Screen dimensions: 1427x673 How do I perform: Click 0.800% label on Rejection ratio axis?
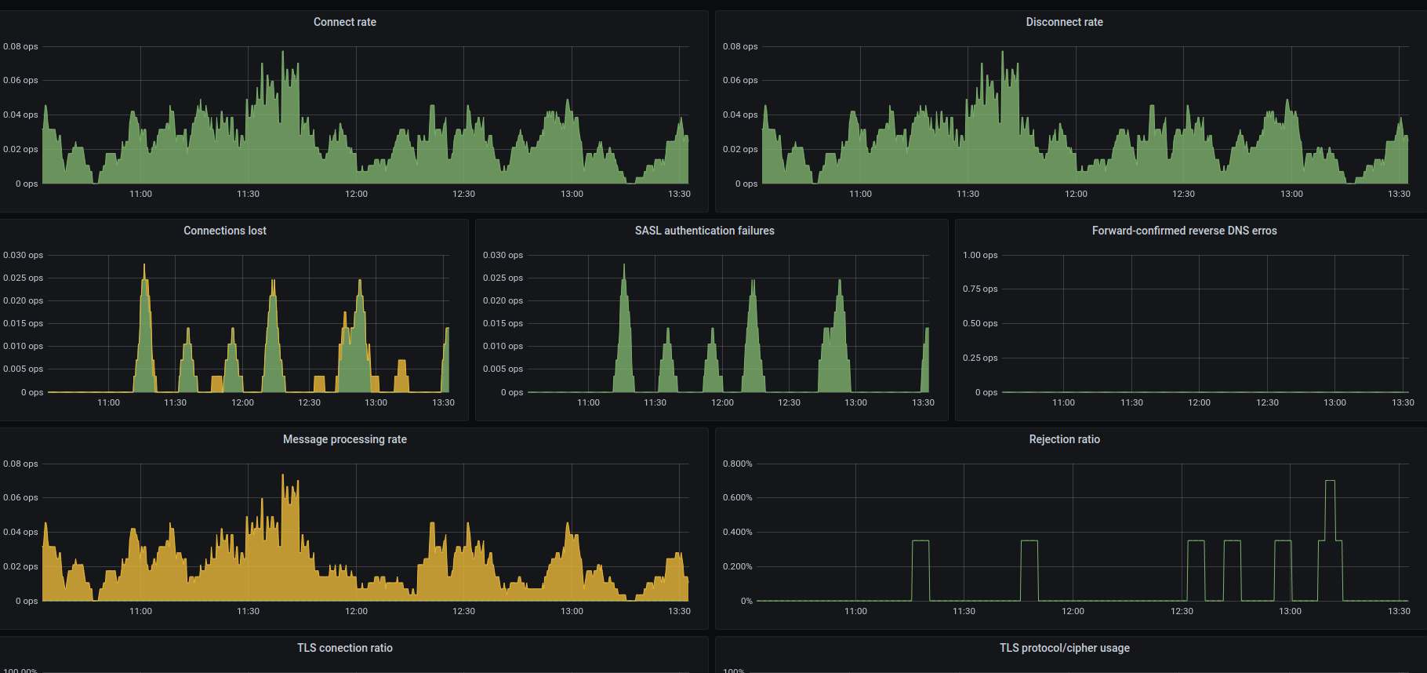pos(737,464)
